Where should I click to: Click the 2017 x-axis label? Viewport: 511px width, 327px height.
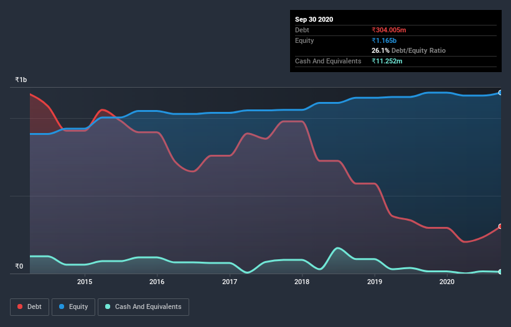coord(230,282)
